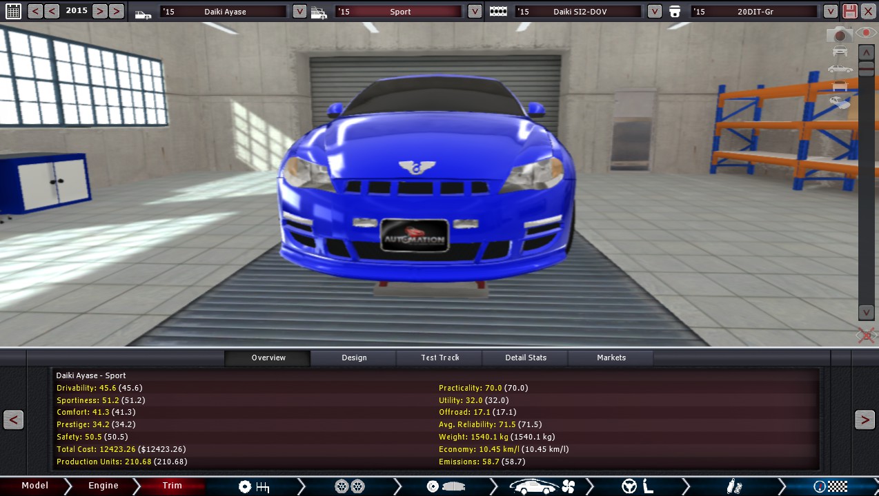The image size is (879, 496).
Task: Open the interior steering wheel step icon
Action: 638,486
